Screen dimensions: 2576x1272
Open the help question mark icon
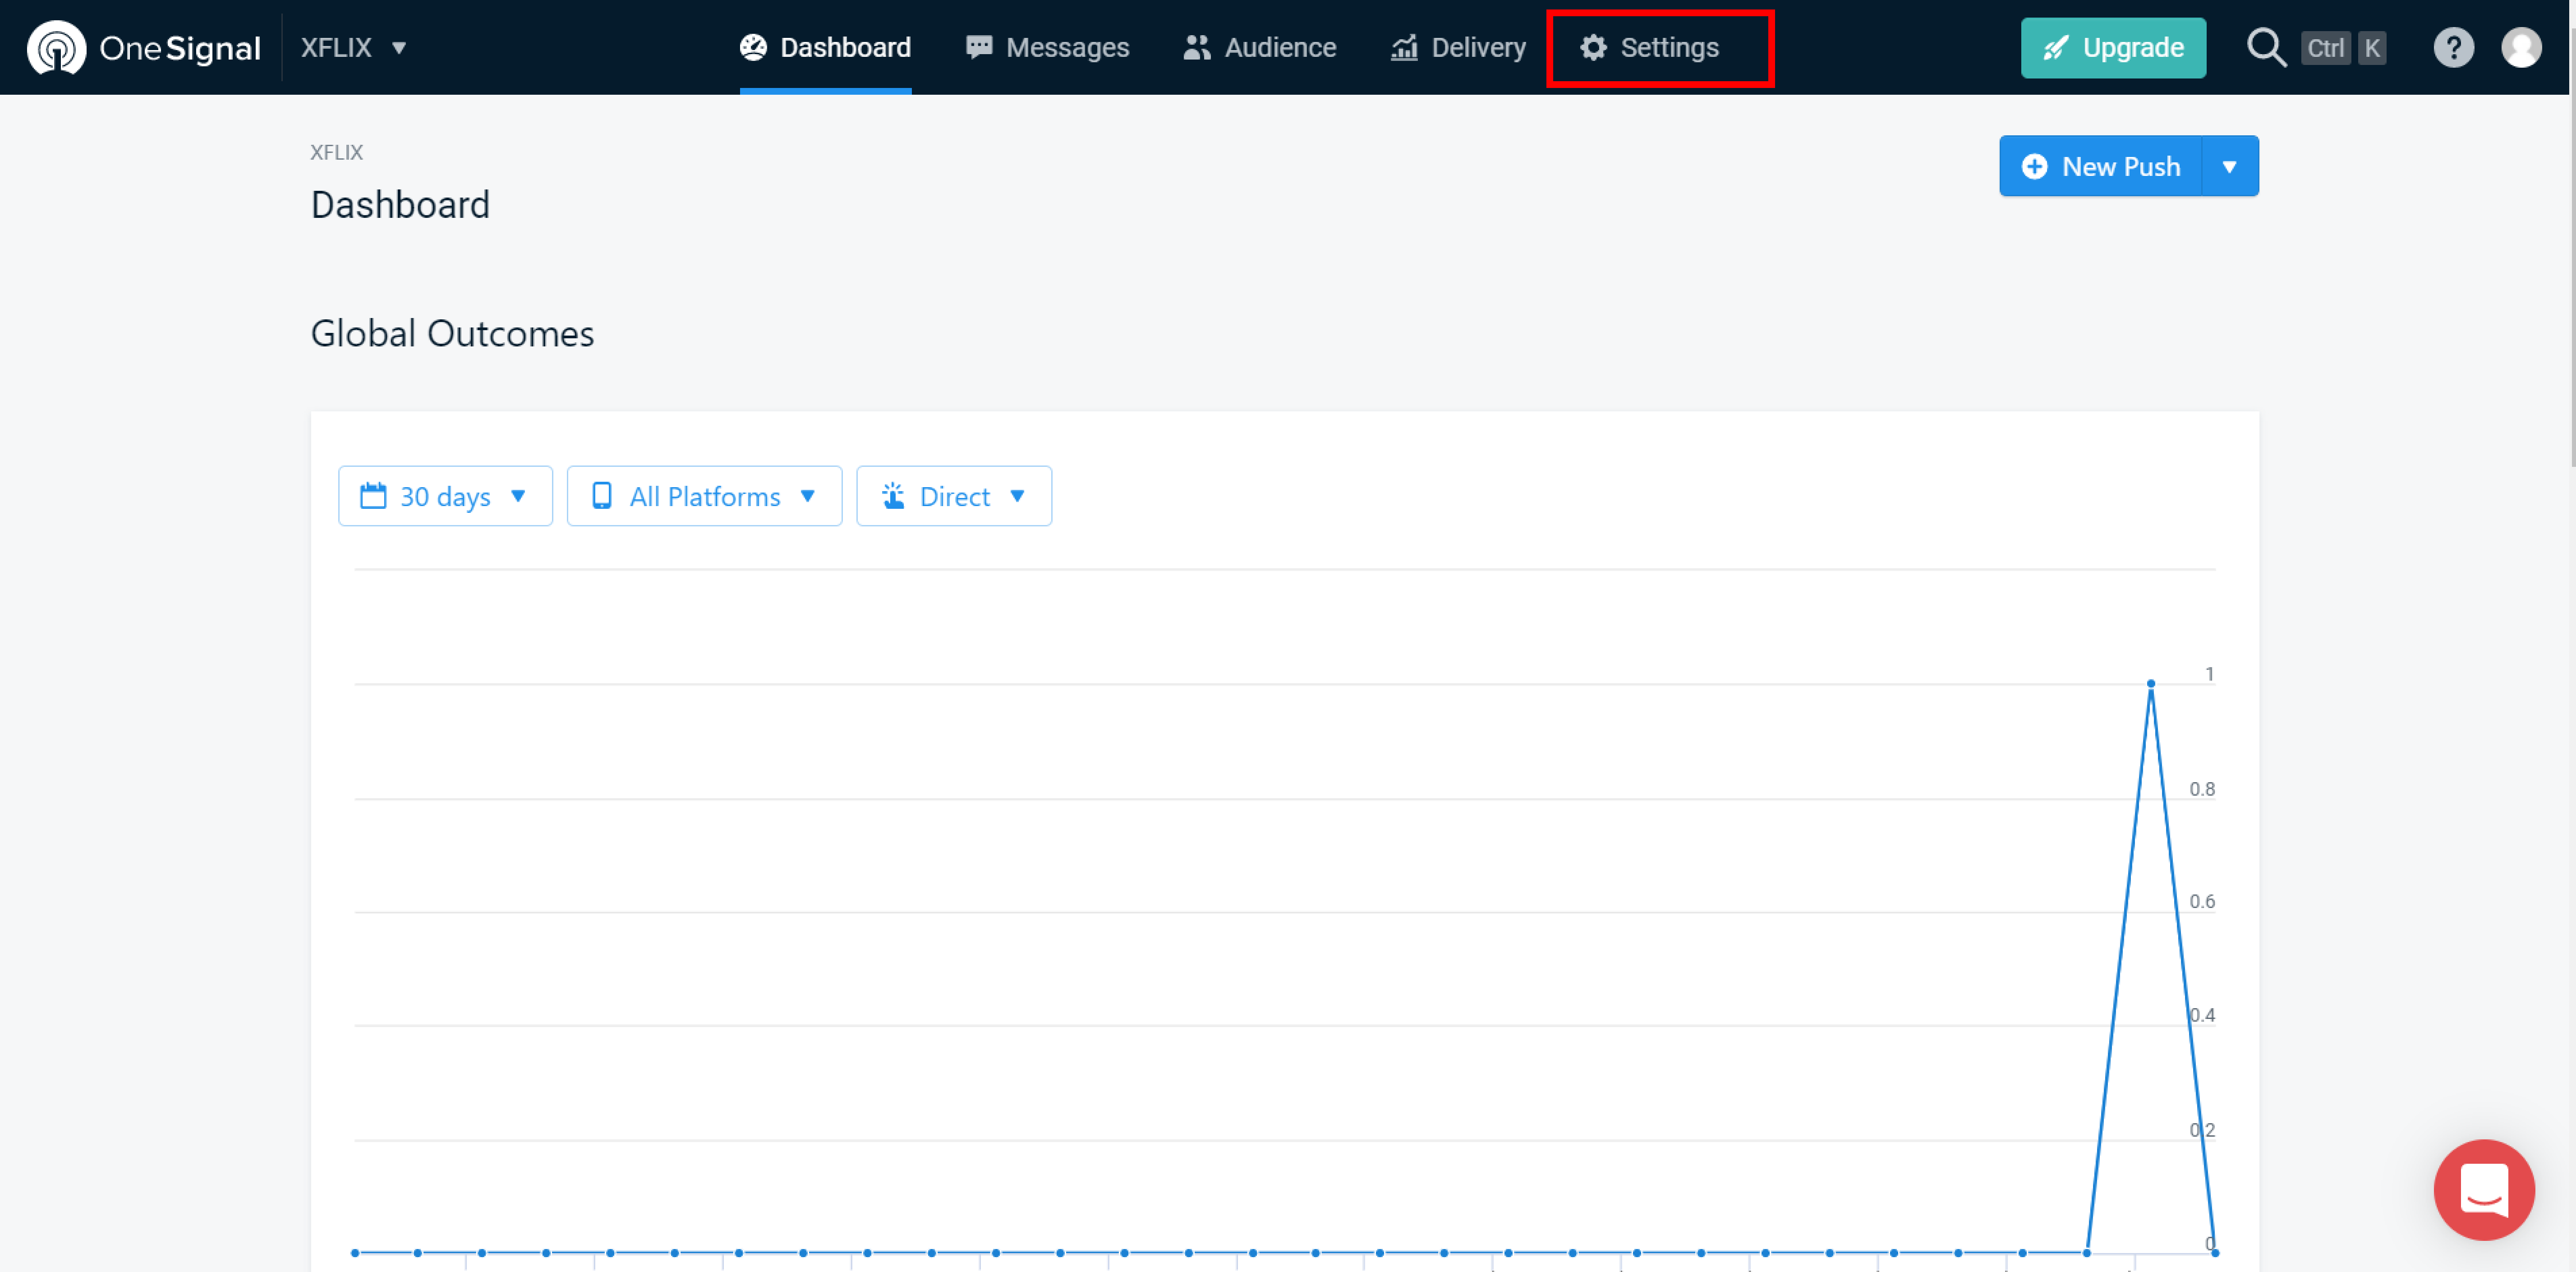2453,47
